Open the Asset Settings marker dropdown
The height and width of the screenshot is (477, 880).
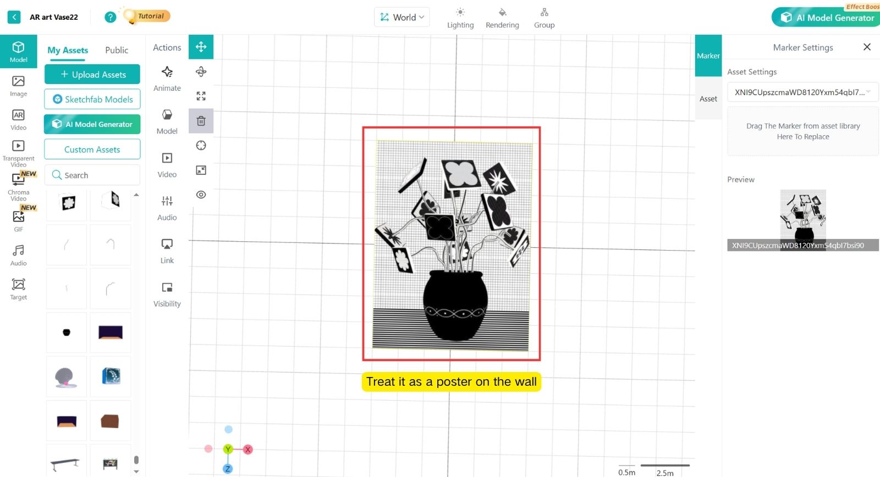click(x=802, y=92)
